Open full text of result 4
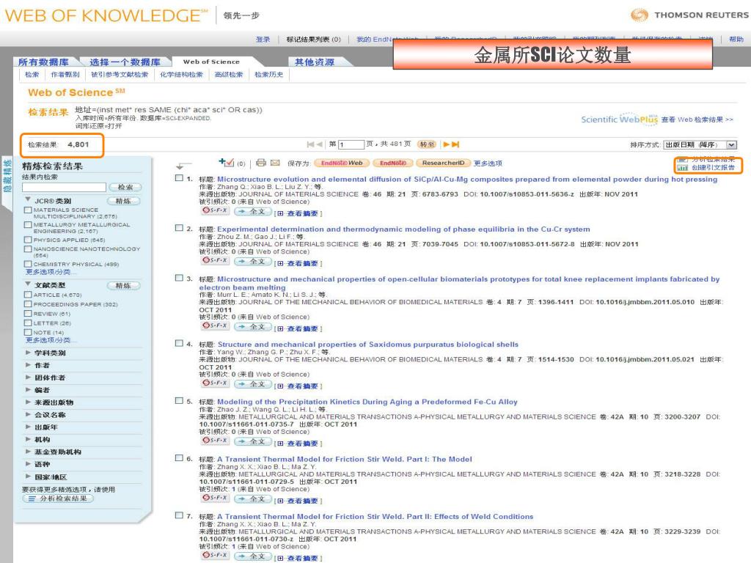The width and height of the screenshot is (751, 563). 252,384
